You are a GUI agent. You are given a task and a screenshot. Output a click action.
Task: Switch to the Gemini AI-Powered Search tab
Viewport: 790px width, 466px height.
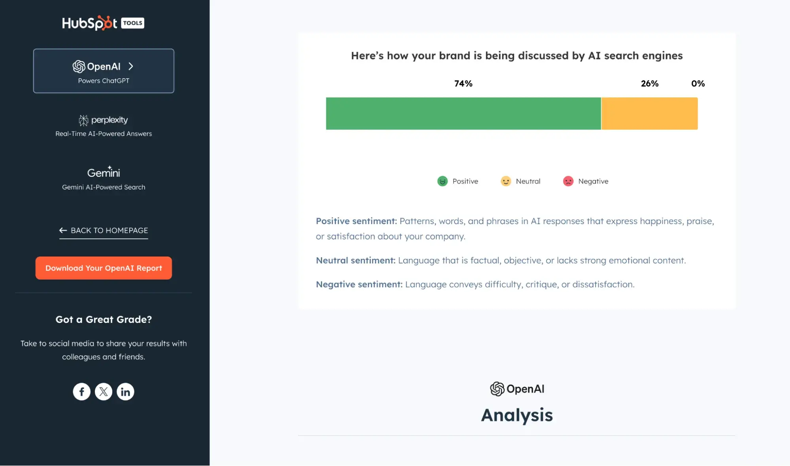pos(104,178)
